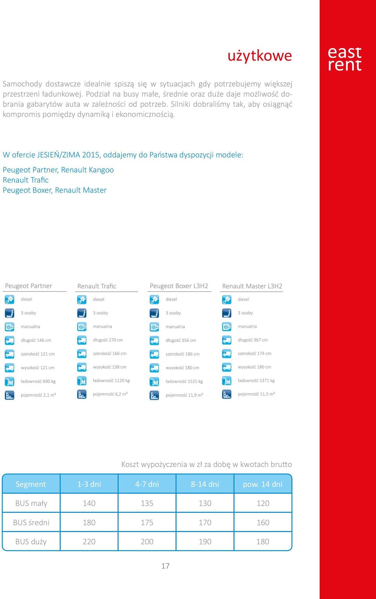Click the BUS mały row label
Image resolution: width=376 pixels, height=599 pixels.
coord(31,503)
